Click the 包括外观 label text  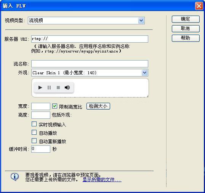(62, 115)
